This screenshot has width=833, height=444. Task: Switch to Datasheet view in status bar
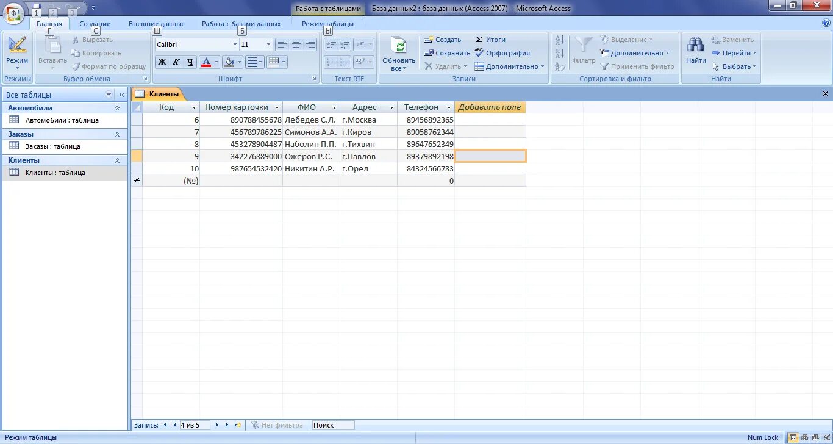[793, 437]
